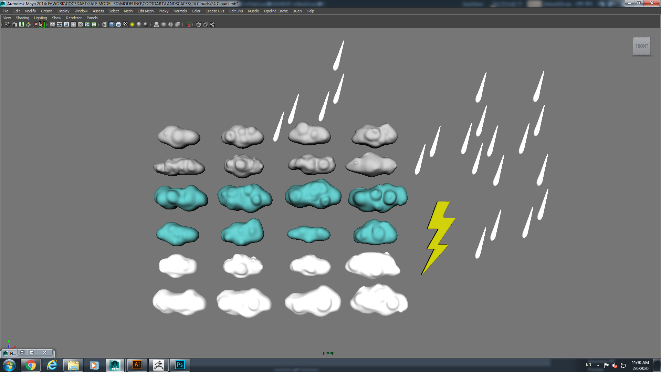Screen dimensions: 661x372
Task: Click the Smooth Shade All blue cube icon
Action: (112, 24)
